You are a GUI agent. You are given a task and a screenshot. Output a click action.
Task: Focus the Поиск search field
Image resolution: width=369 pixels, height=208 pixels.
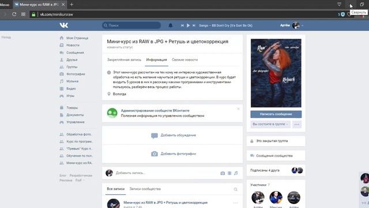pyautogui.click(x=131, y=25)
